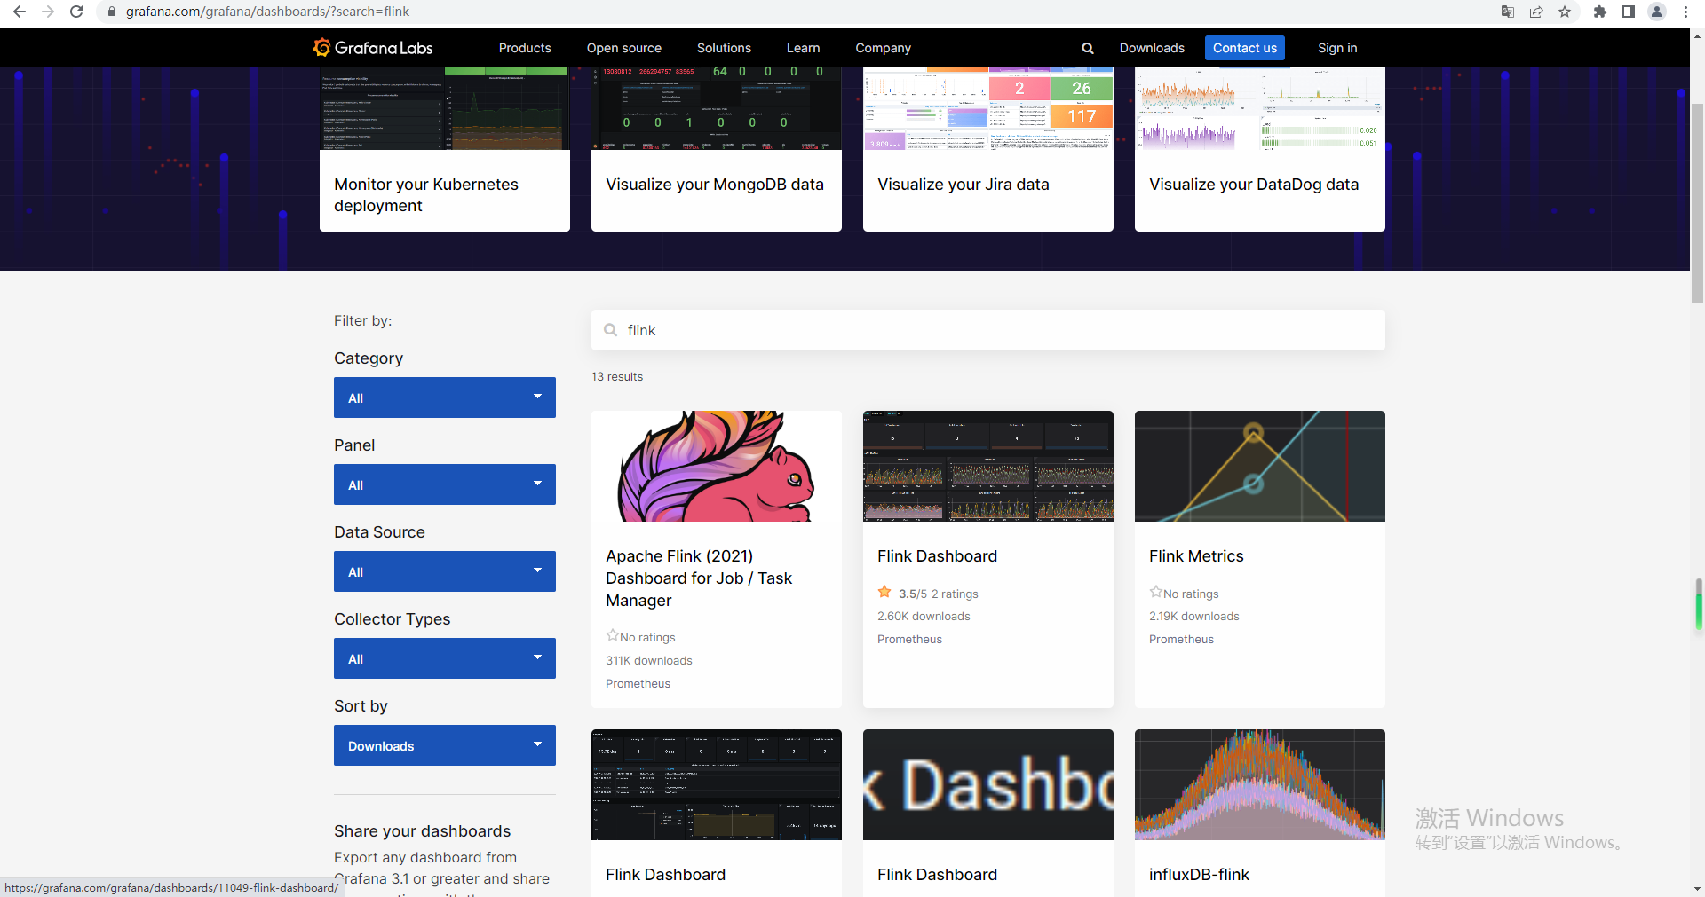Click the orange rating star on Flink Dashboard
Viewport: 1705px width, 897px height.
tap(884, 592)
